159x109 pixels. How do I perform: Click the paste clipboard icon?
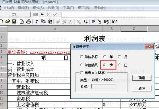point(50,22)
